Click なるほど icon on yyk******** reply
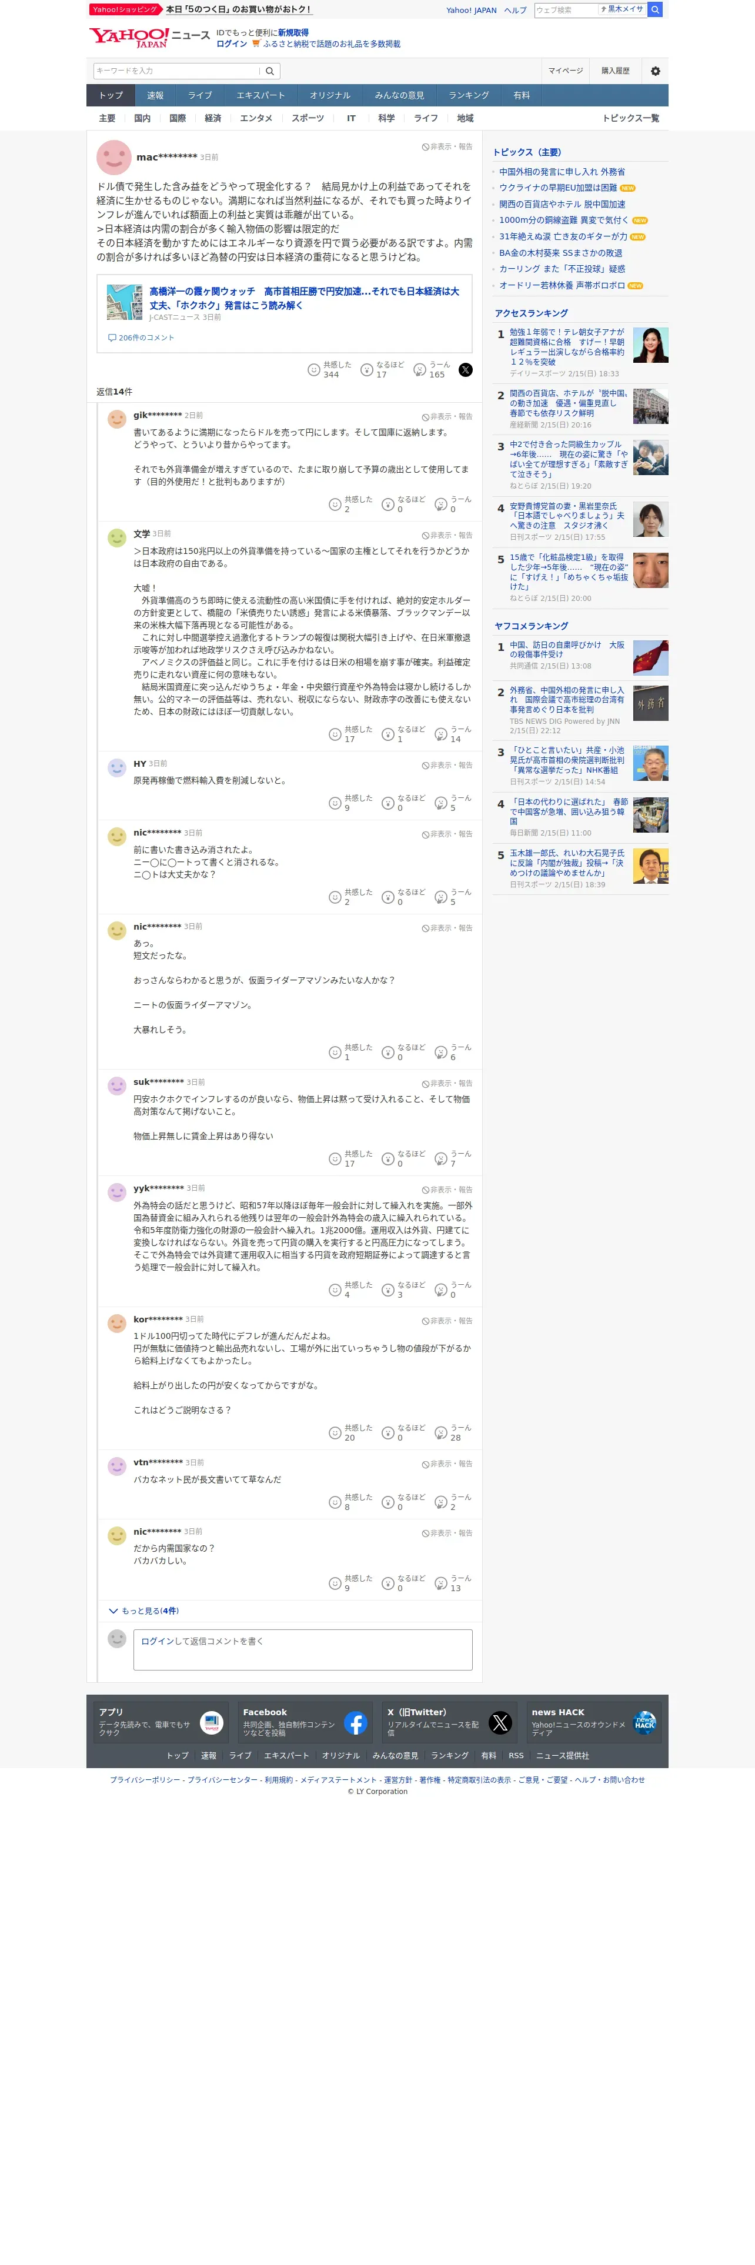The height and width of the screenshot is (2265, 755). (387, 1290)
